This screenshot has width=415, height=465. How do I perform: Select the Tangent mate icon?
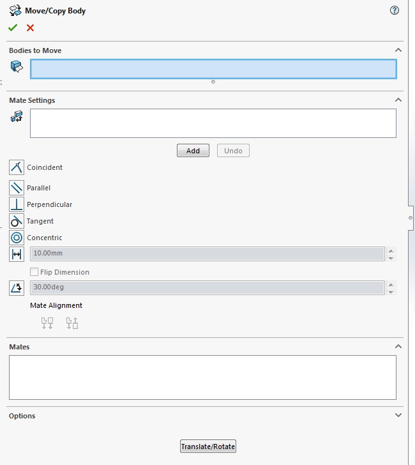tap(17, 221)
